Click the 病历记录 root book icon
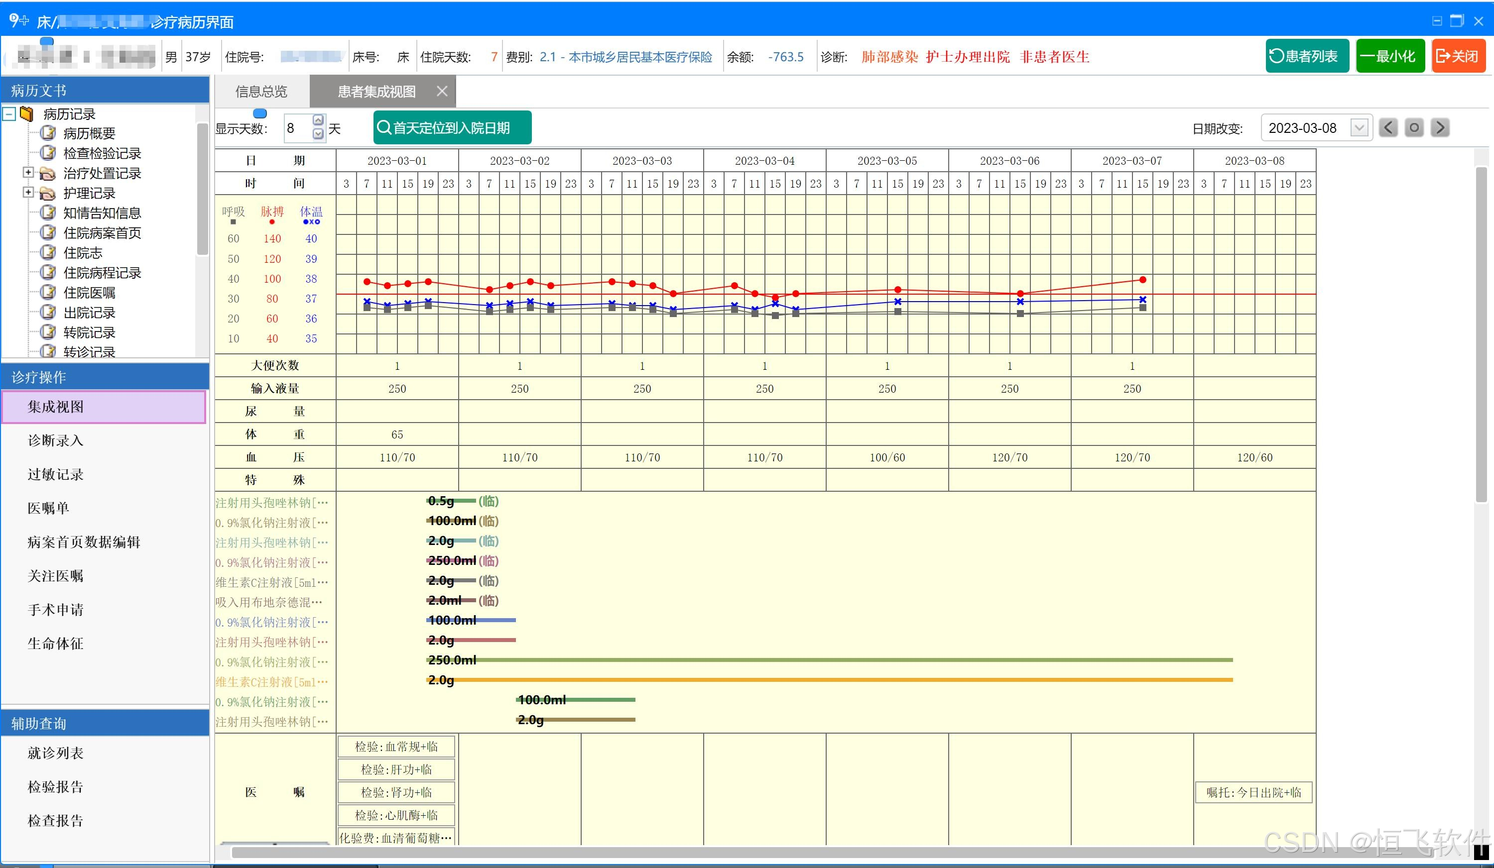Image resolution: width=1494 pixels, height=868 pixels. pos(27,113)
